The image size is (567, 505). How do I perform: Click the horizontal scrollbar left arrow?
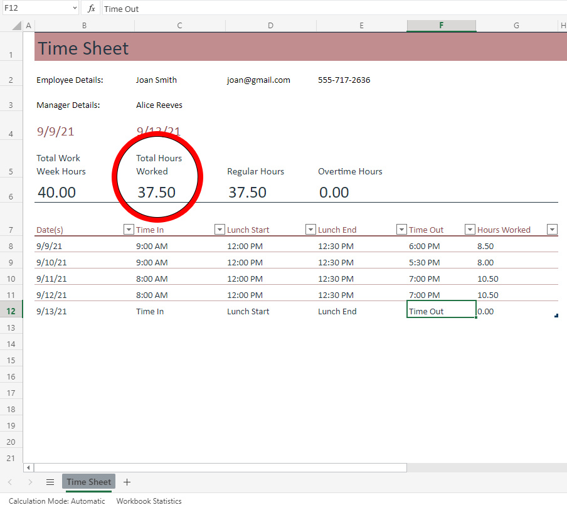pyautogui.click(x=28, y=467)
